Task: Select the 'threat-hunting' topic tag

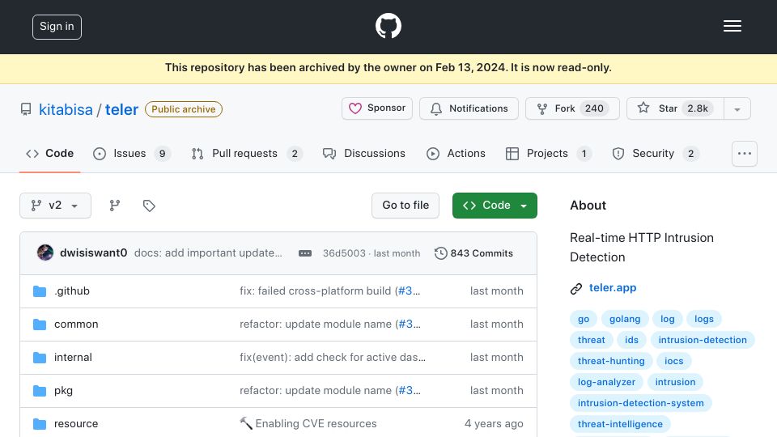Action: 611,361
